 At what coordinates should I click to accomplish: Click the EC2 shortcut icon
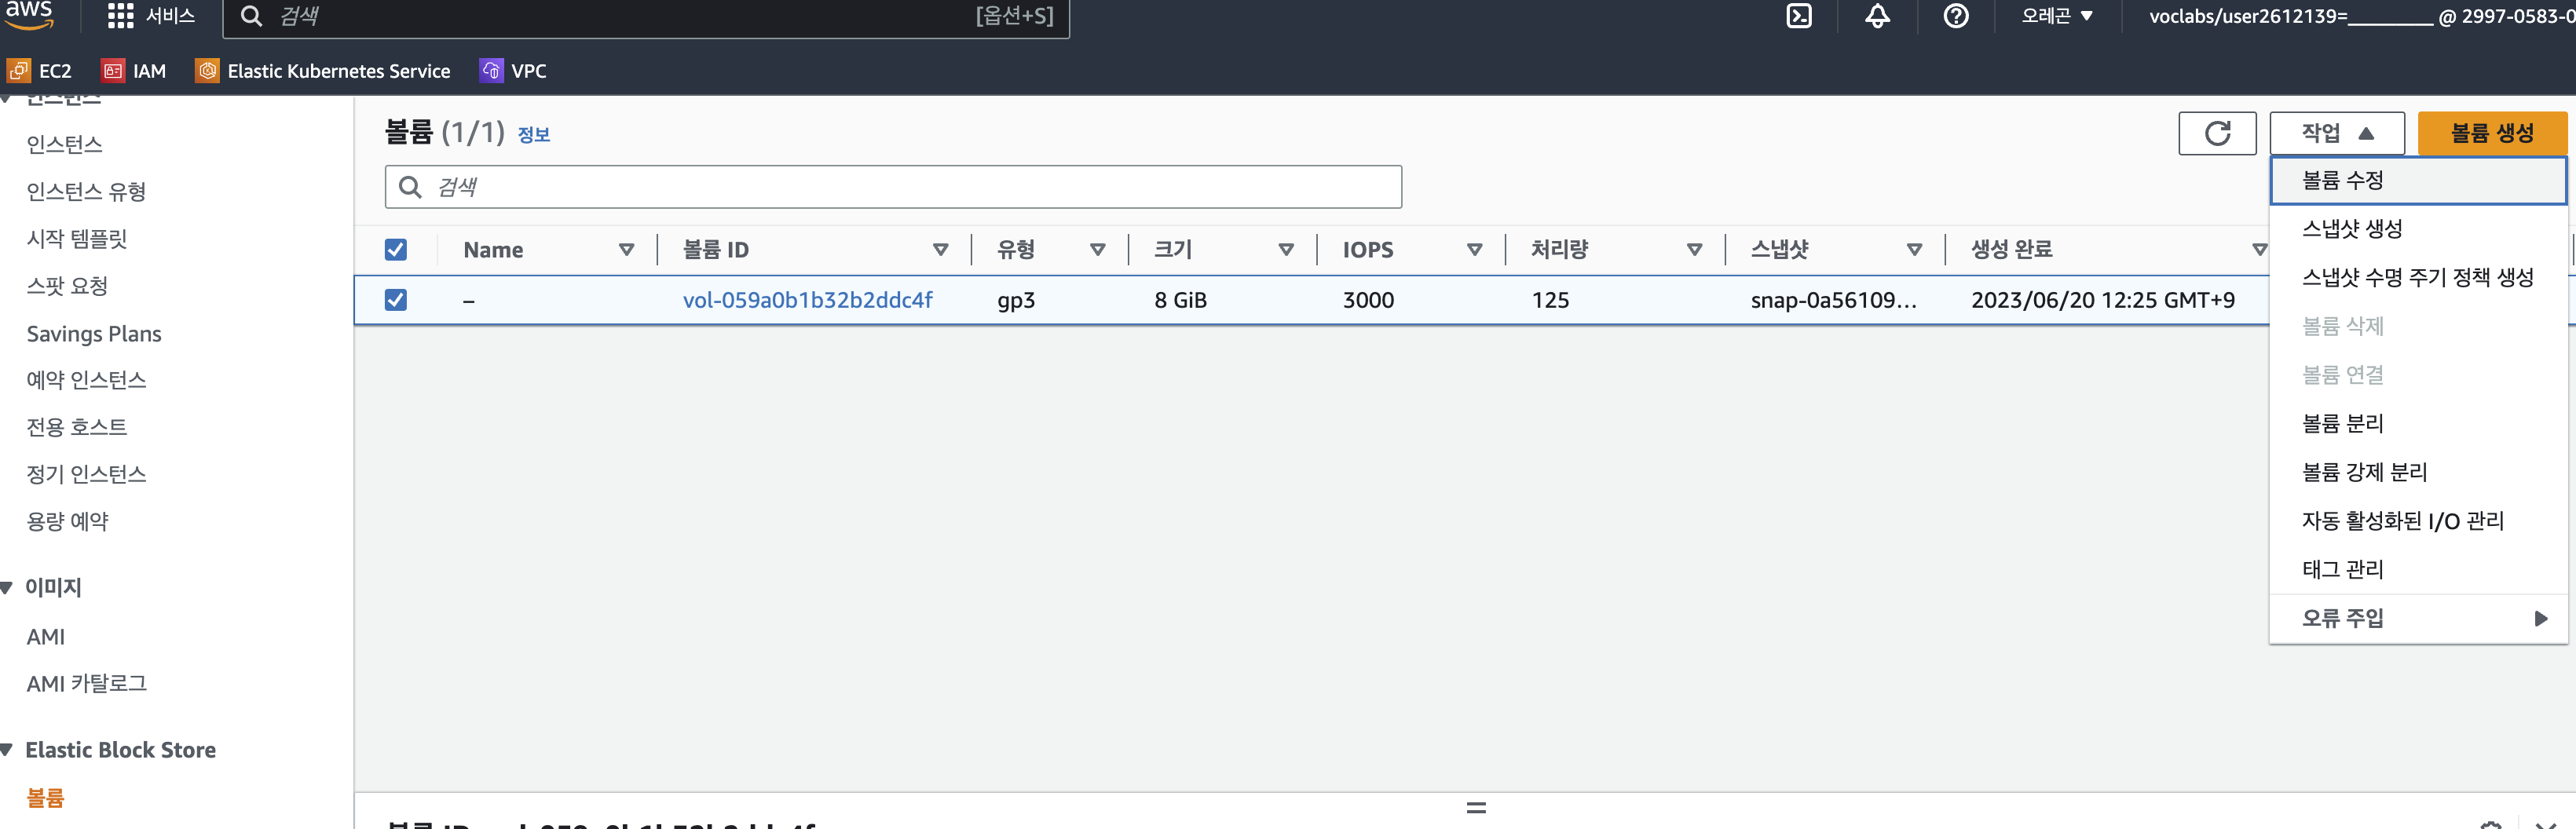coord(19,71)
